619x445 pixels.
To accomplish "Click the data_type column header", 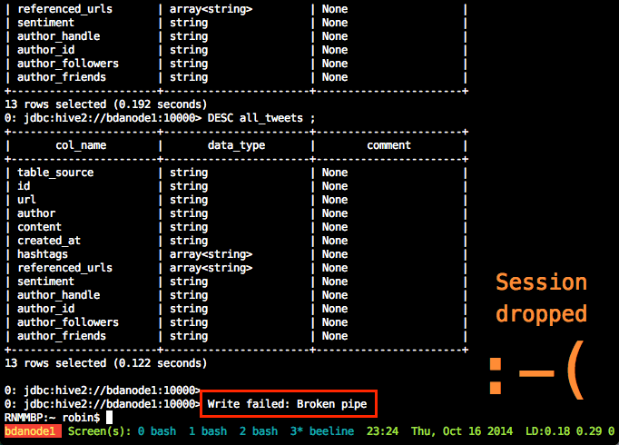I will (x=236, y=145).
